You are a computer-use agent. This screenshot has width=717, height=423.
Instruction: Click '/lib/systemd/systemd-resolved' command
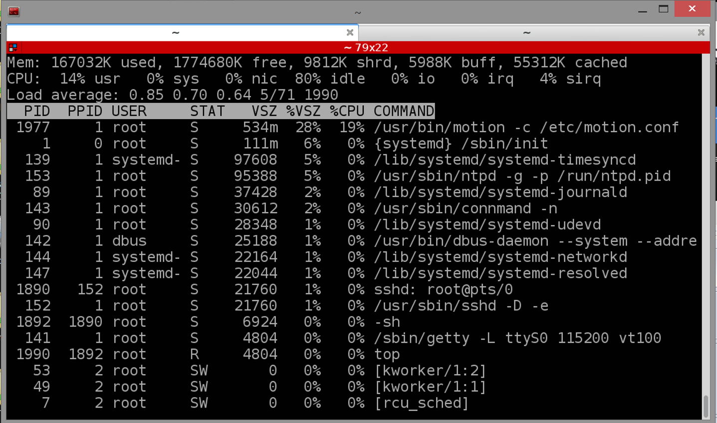coord(500,273)
